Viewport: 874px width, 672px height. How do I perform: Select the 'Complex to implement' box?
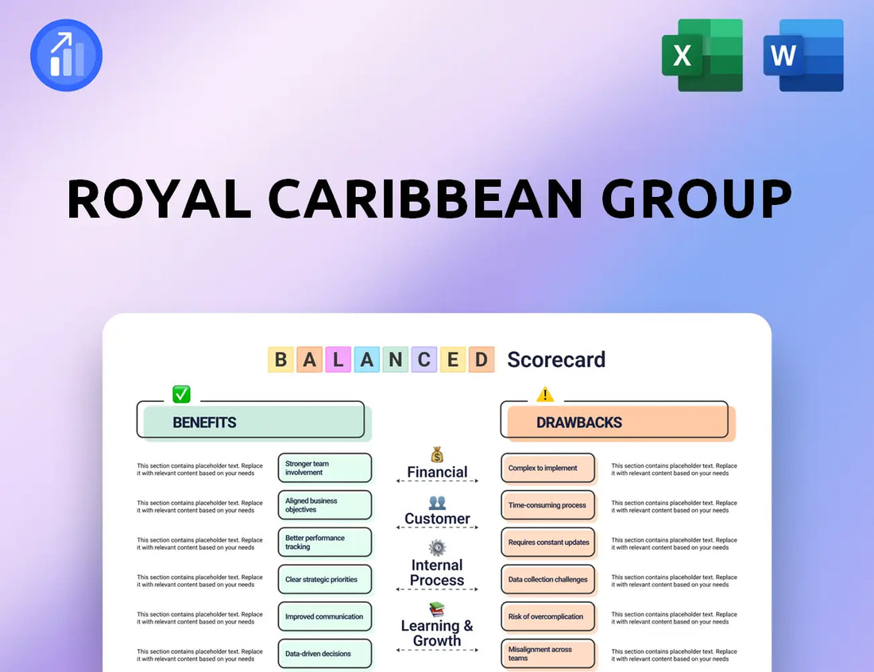[548, 468]
